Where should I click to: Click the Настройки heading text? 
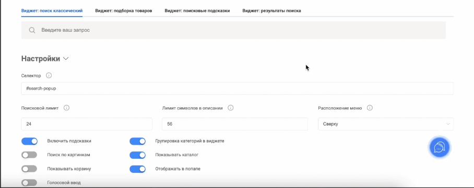coord(41,59)
